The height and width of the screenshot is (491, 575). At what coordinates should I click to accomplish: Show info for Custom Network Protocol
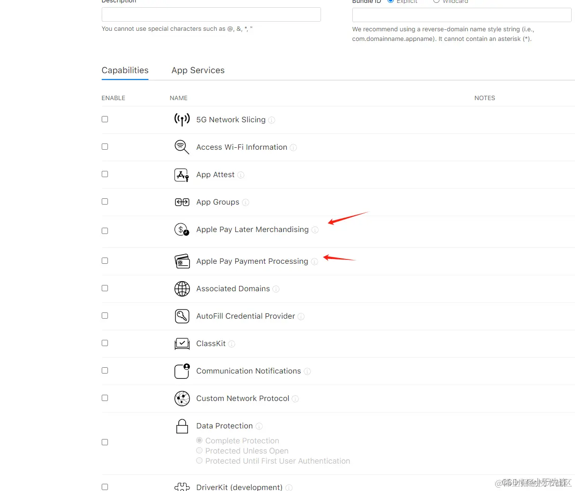point(295,399)
